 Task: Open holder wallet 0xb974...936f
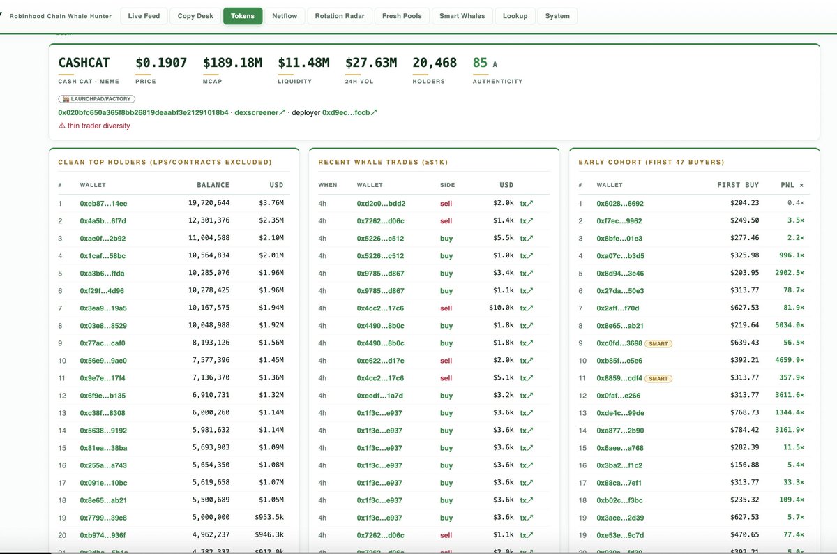[103, 535]
